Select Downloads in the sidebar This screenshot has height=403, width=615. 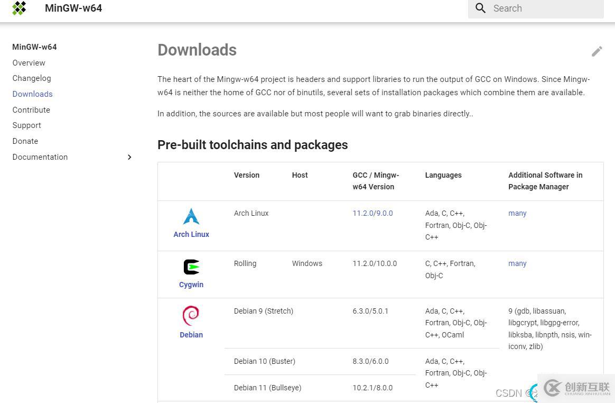click(x=33, y=94)
